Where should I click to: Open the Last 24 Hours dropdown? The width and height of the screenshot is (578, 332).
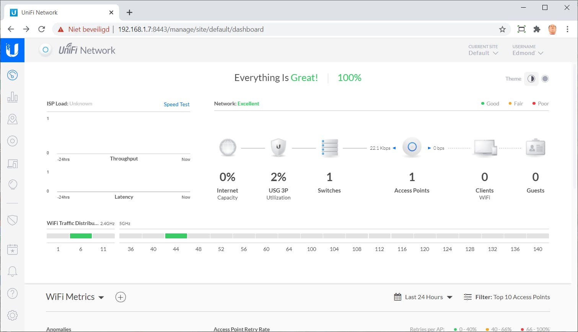423,297
